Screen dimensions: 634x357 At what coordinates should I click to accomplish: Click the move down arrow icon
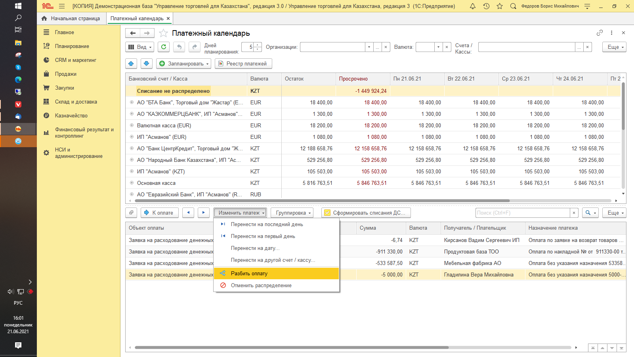tap(146, 63)
